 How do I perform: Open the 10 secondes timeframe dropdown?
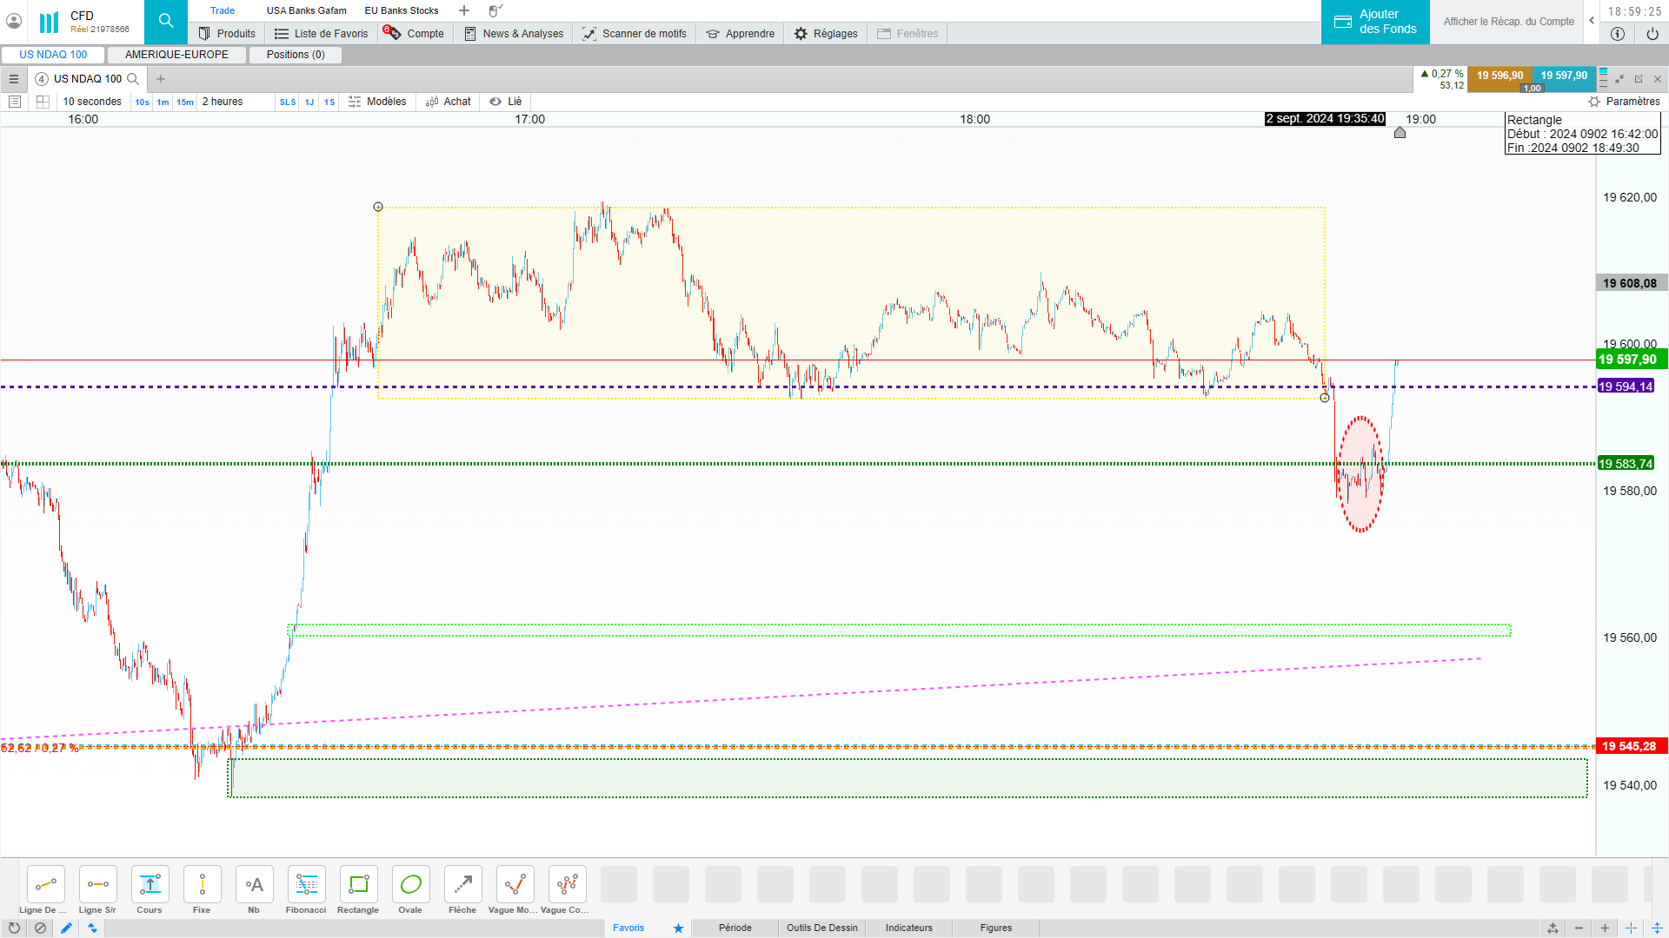[x=92, y=102]
